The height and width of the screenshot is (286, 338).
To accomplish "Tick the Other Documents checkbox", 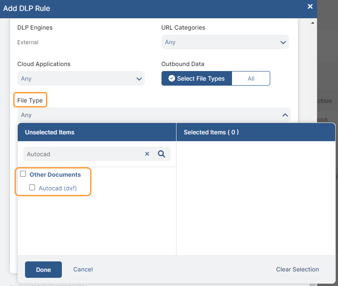I will pos(23,174).
